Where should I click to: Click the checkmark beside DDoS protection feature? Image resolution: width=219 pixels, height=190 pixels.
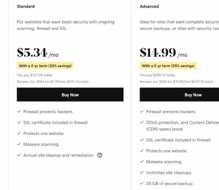[x=142, y=123]
